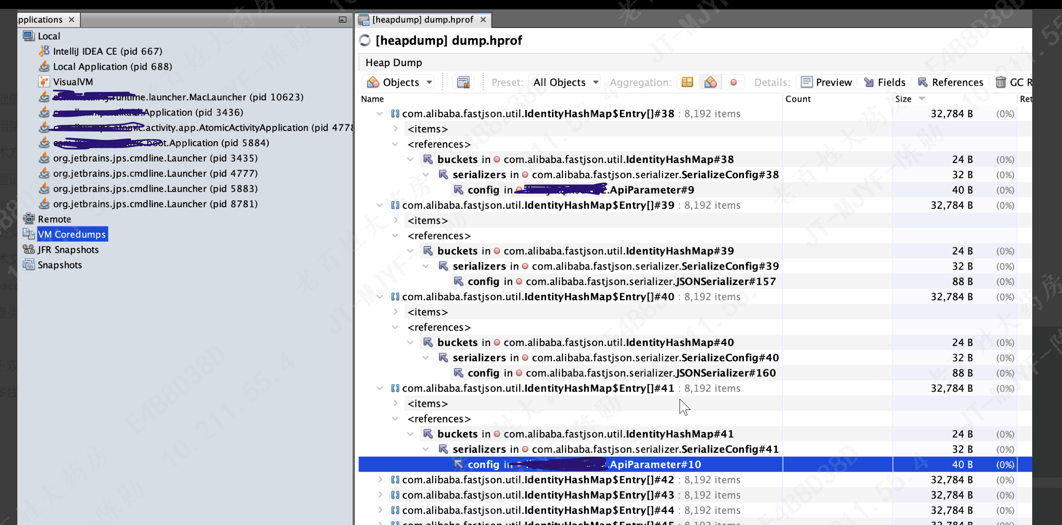
Task: Click the heap dump window icon beside Objects
Action: tap(463, 82)
